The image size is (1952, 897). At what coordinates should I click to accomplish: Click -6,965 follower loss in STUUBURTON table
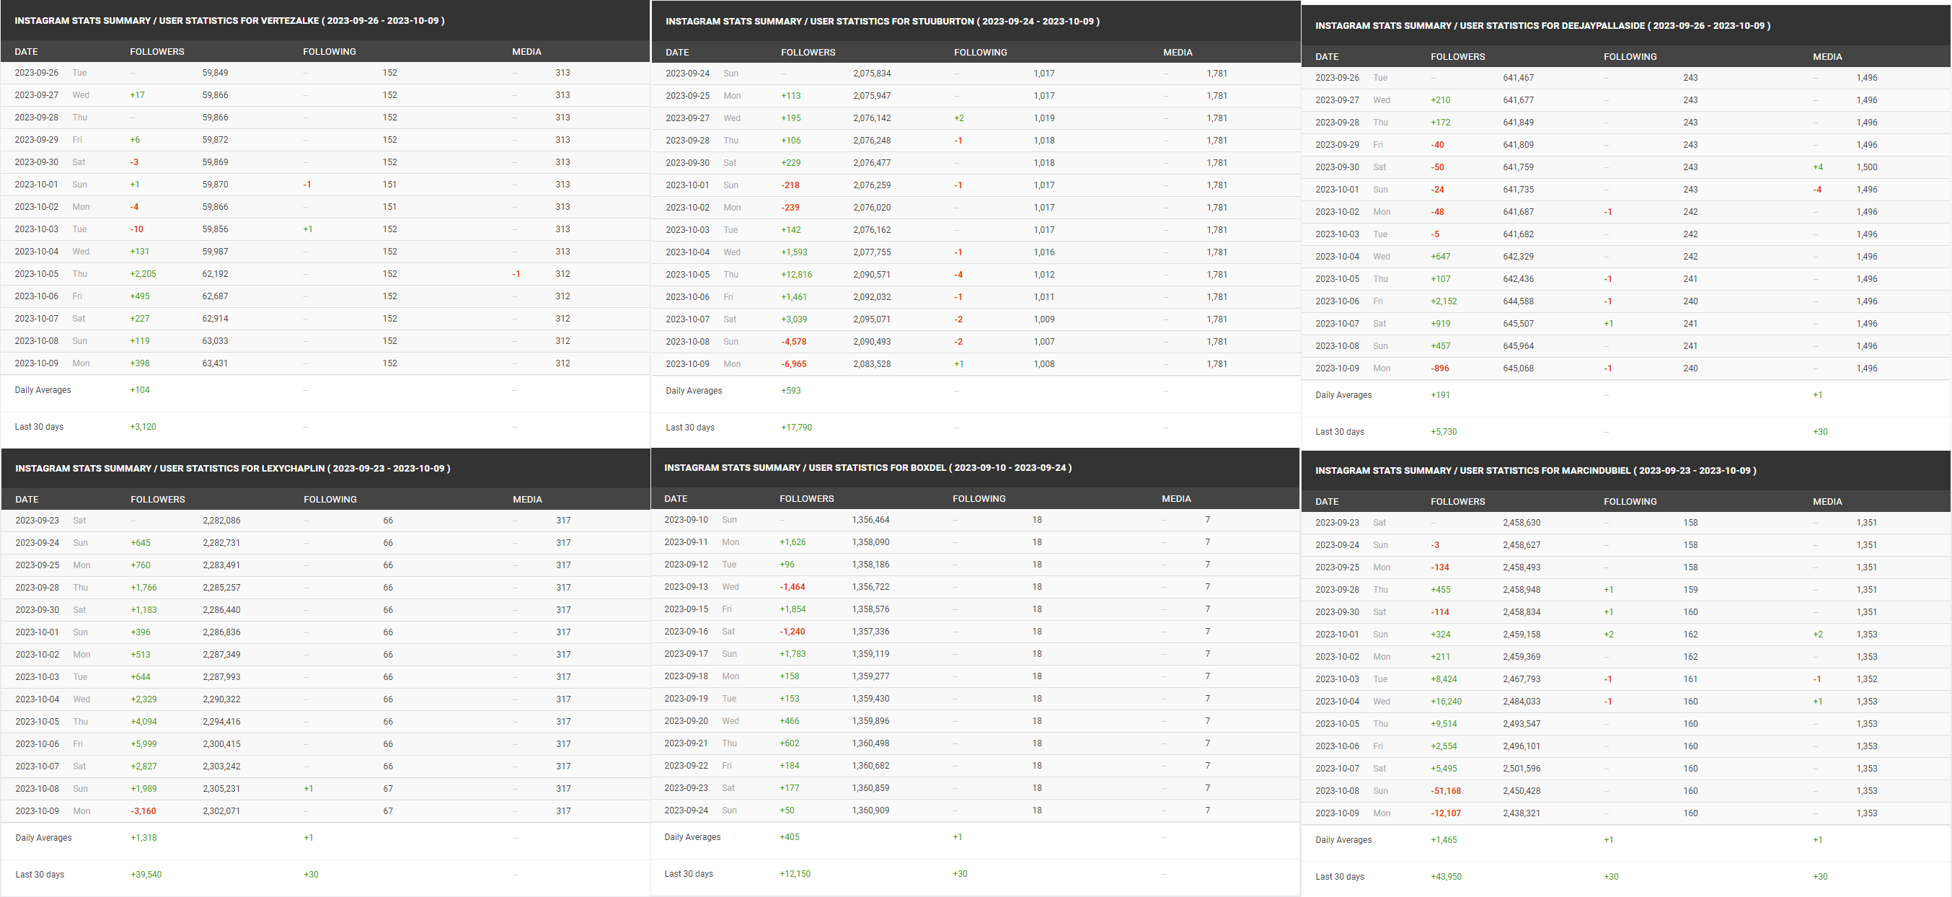tap(793, 363)
